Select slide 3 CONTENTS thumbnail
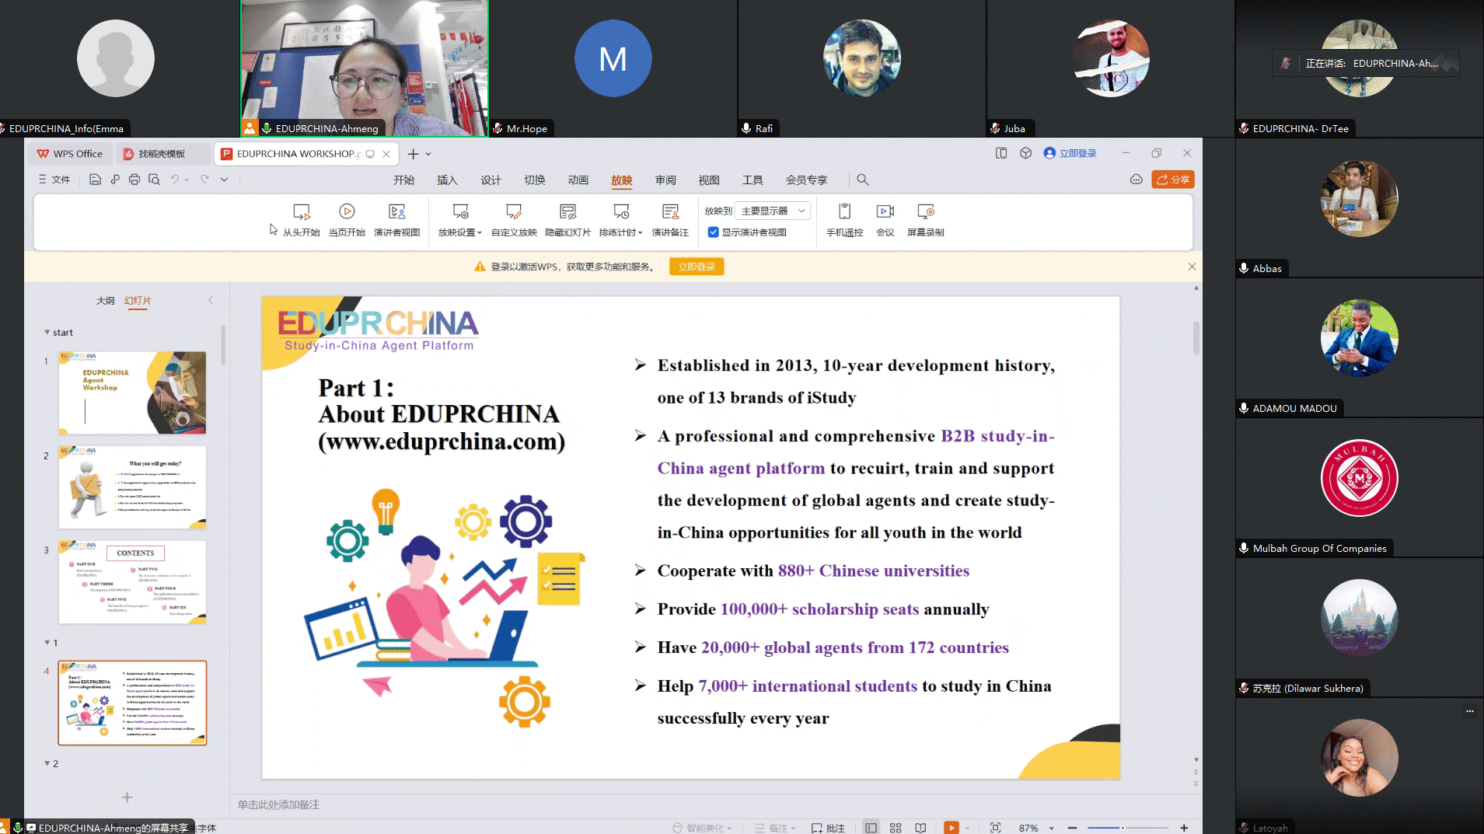 pyautogui.click(x=132, y=582)
